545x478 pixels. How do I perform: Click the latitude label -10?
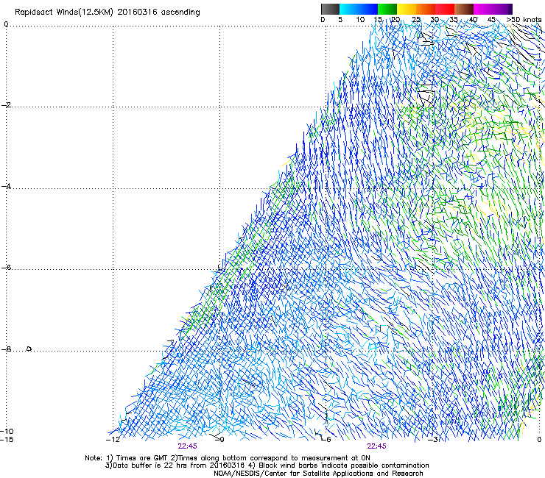pos(7,432)
